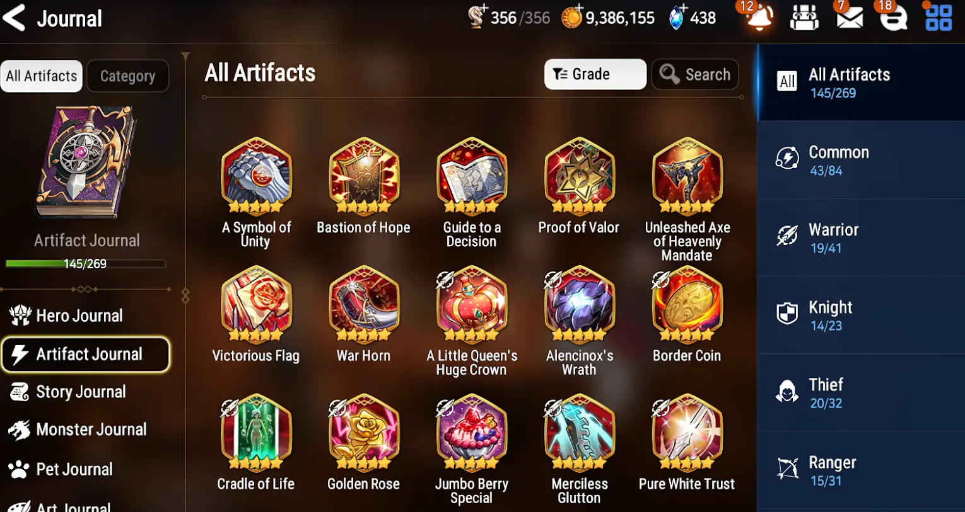This screenshot has width=965, height=512.
Task: Open the blue grid menu icon
Action: 939,18
